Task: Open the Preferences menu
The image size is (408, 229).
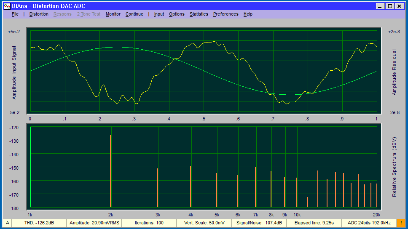Action: [x=225, y=14]
